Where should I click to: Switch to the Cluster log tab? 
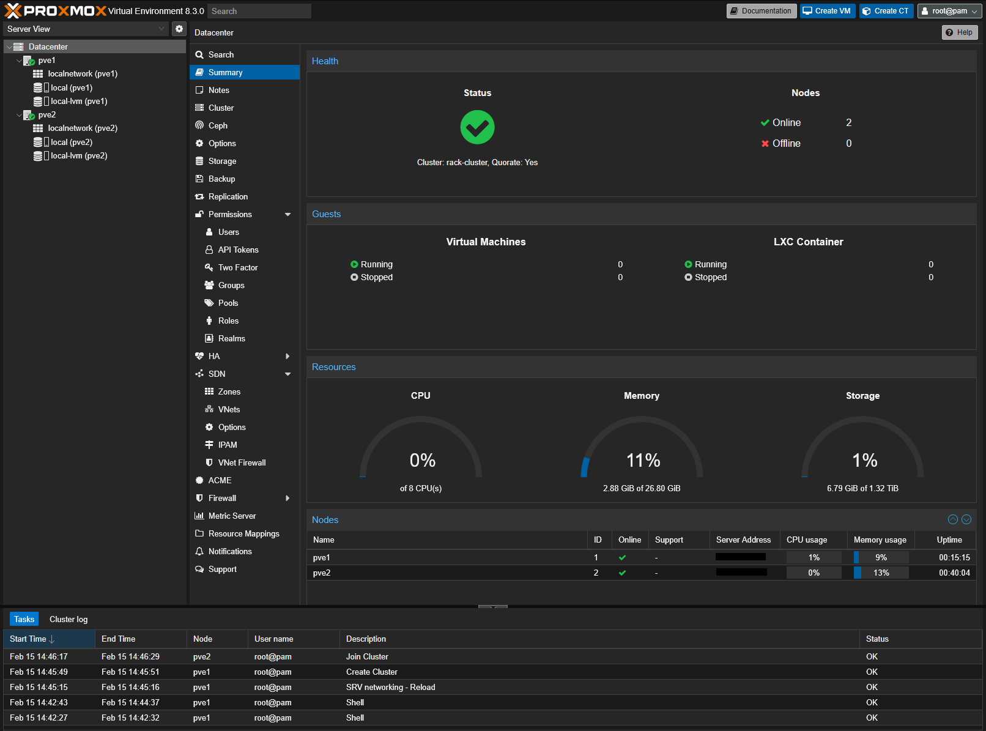click(68, 619)
